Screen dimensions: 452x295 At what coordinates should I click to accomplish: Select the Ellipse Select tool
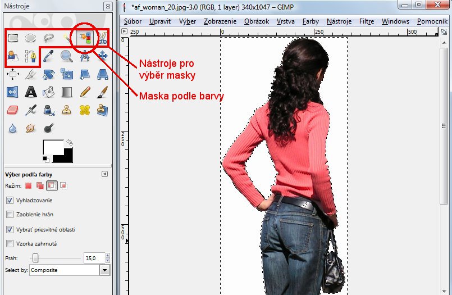pos(30,38)
